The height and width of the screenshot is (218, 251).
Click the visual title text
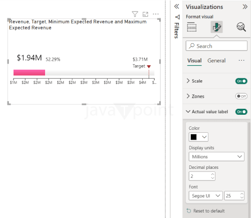click(x=78, y=25)
